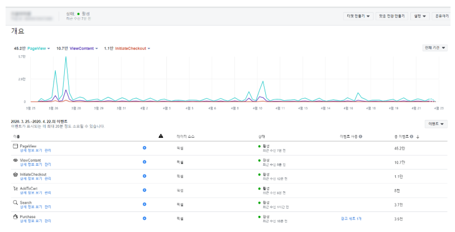Image resolution: width=455 pixels, height=232 pixels.
Task: Click the PageView browser window icon
Action: [x=16, y=146]
